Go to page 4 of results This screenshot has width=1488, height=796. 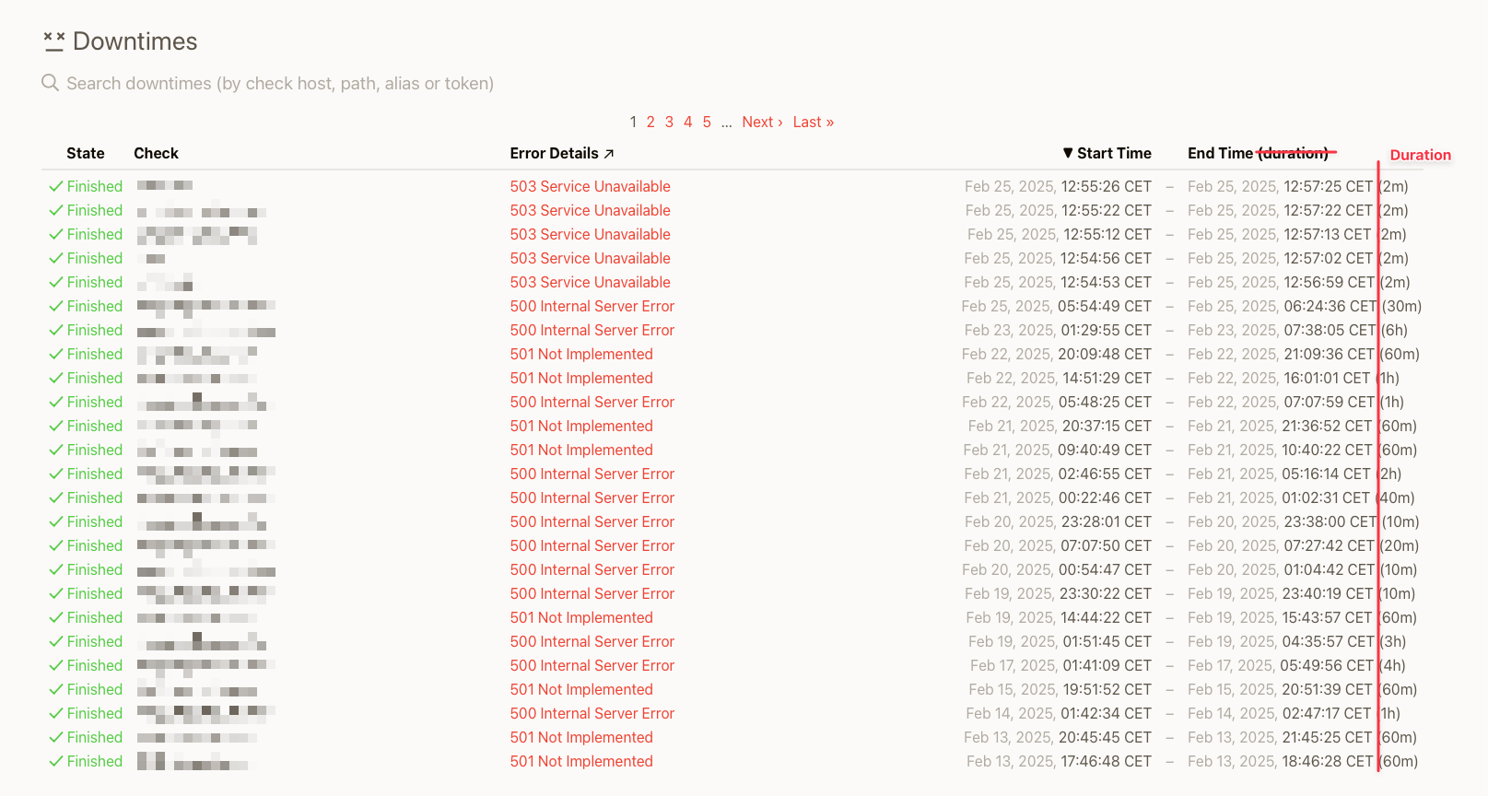pyautogui.click(x=687, y=122)
